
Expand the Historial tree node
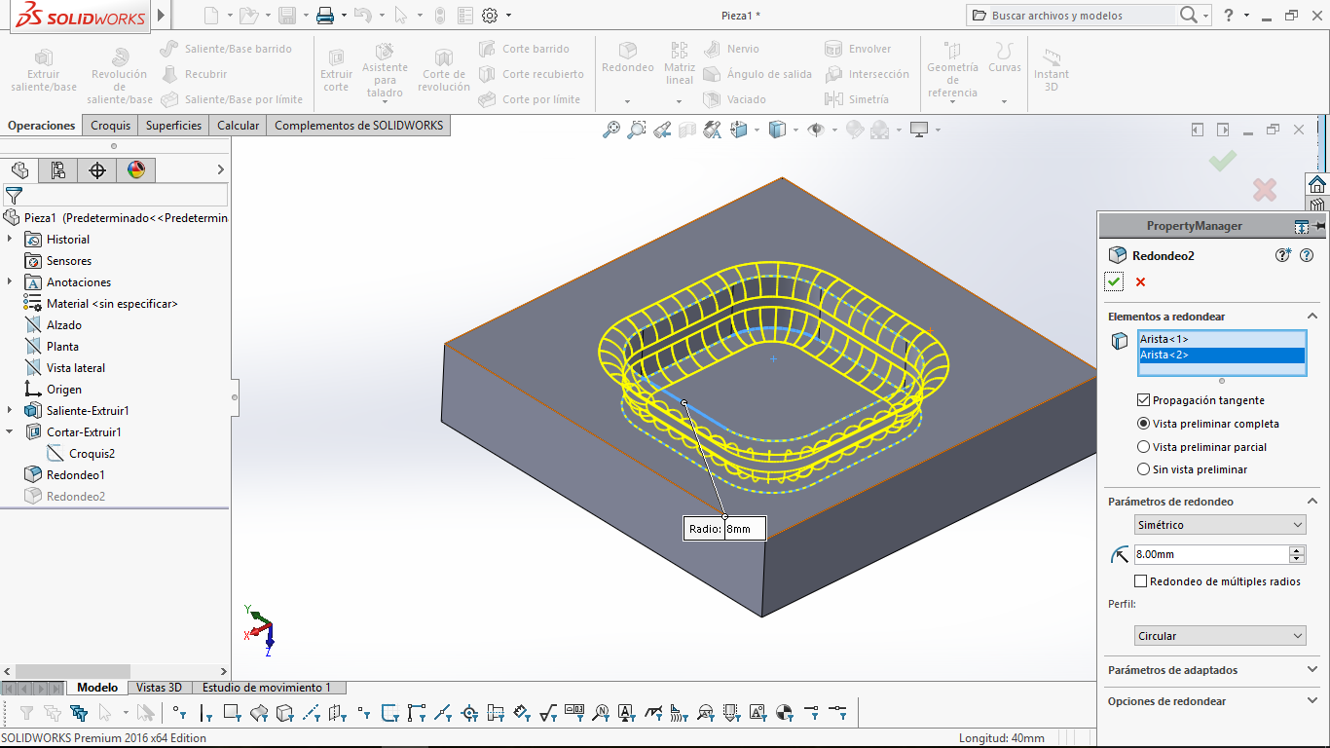pos(10,239)
